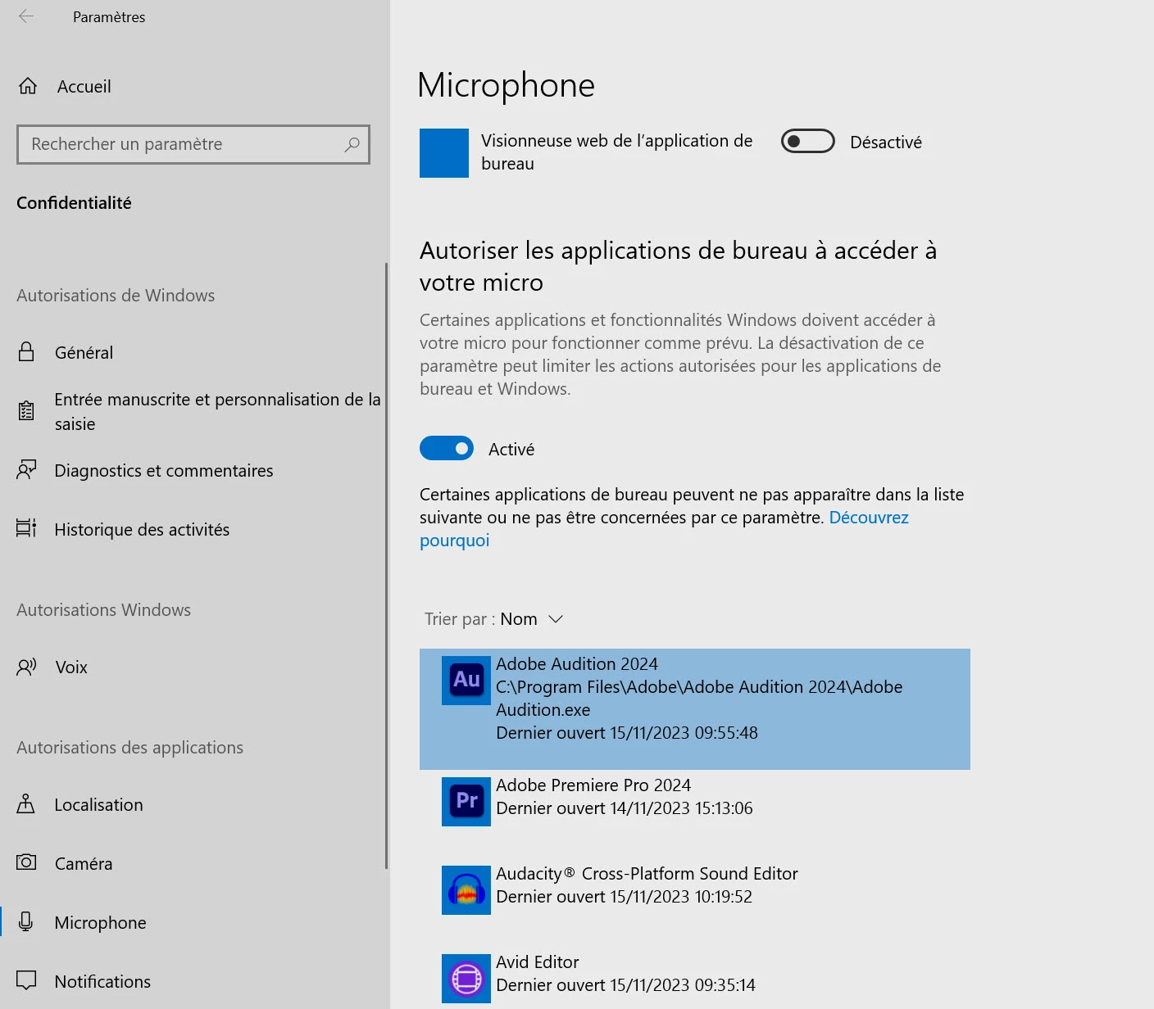
Task: Go to Diagnostics et commentaires
Action: point(193,470)
